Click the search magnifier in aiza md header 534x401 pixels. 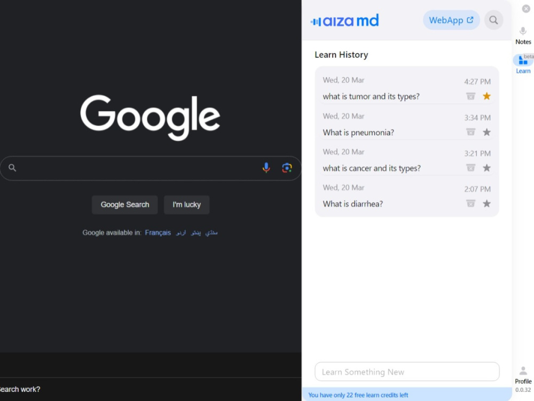[x=493, y=20]
